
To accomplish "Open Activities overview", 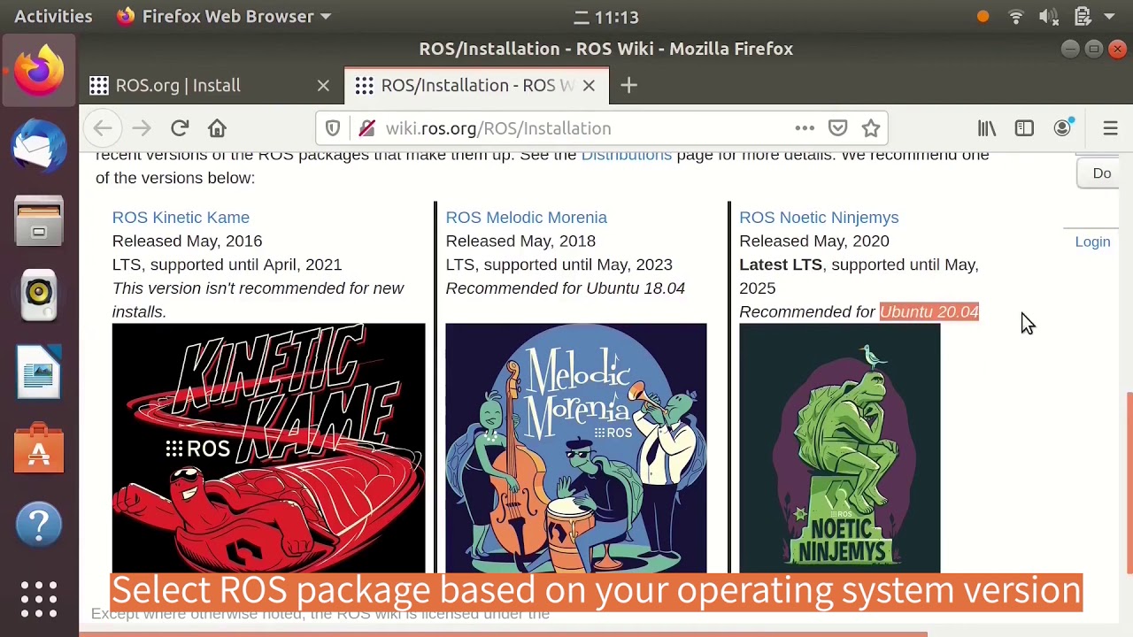I will tap(53, 16).
